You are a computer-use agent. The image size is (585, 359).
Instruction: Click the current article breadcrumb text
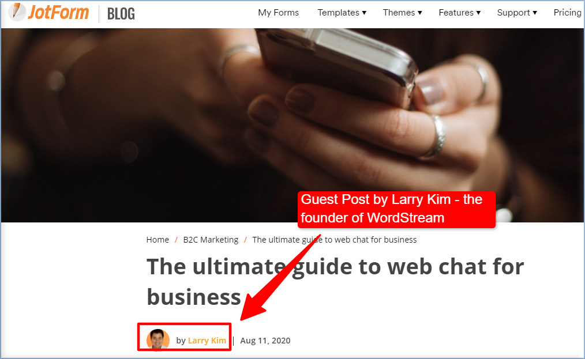pos(334,240)
